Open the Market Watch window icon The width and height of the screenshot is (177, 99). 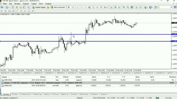tap(13, 7)
